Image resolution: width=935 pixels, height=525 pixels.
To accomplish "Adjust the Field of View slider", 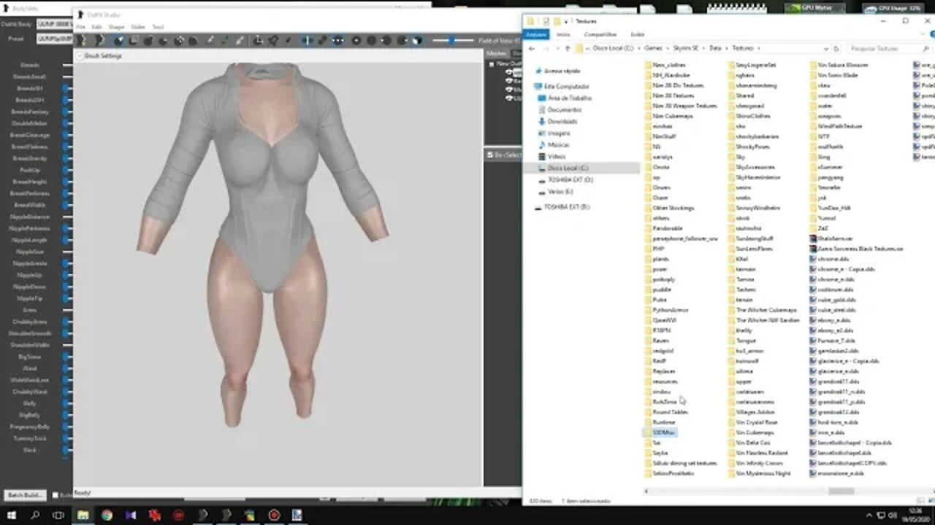I will pyautogui.click(x=453, y=41).
